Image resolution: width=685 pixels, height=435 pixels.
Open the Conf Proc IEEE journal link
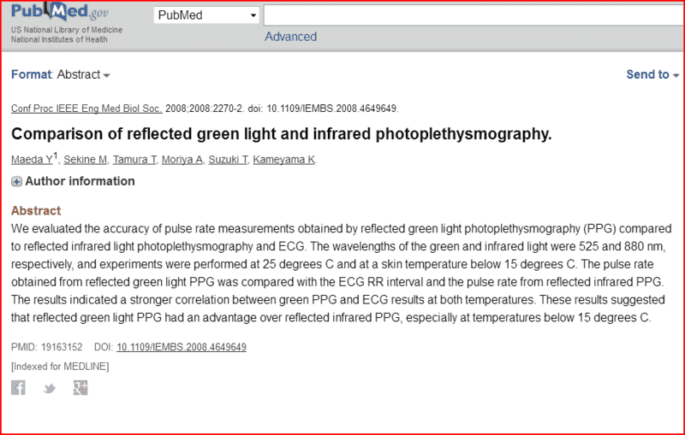[86, 109]
